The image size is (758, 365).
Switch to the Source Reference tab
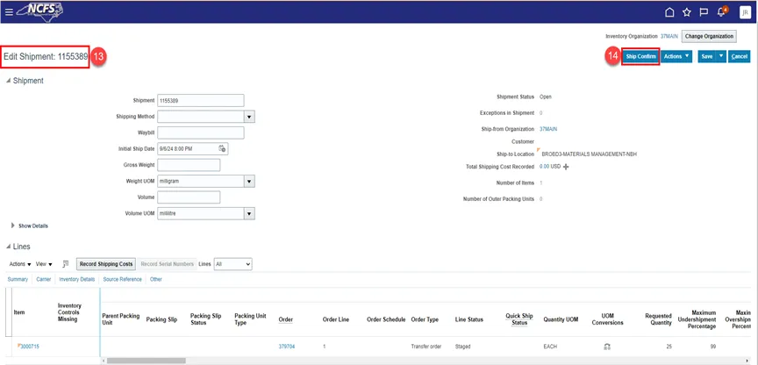click(122, 280)
